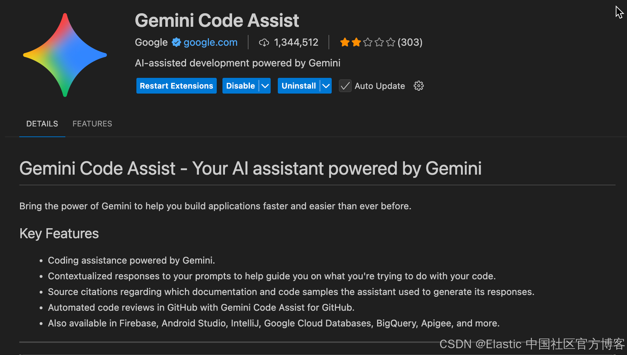The width and height of the screenshot is (627, 355).
Task: Click the 'Source citations regarding' bullet item
Action: [x=291, y=292]
